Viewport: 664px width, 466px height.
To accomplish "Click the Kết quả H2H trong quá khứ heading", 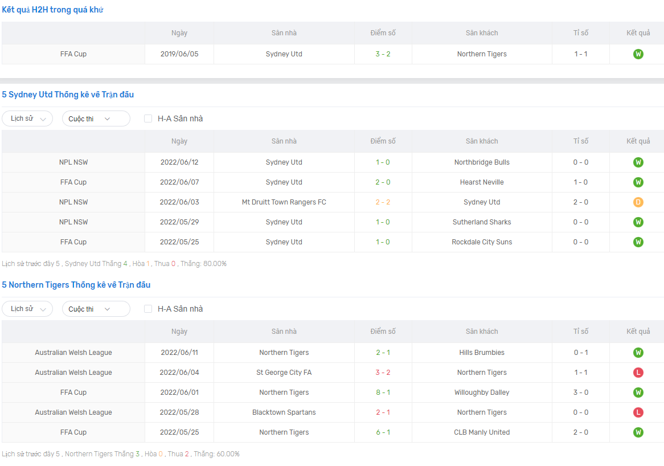I will [x=52, y=10].
